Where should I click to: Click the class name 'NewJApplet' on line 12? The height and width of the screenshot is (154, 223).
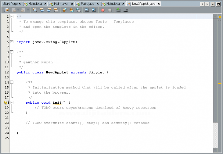[x=57, y=72]
